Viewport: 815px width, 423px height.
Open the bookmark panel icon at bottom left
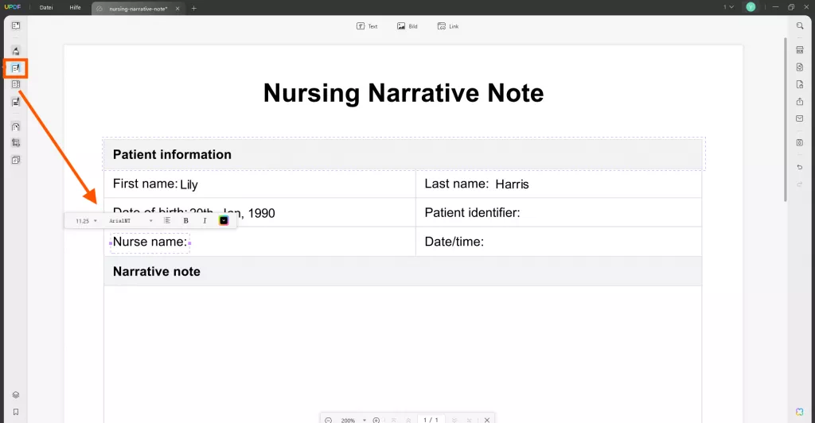(16, 412)
